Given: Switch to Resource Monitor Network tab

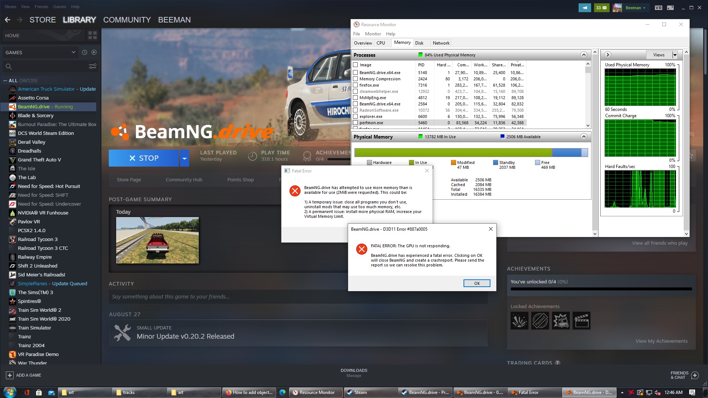Looking at the screenshot, I should pos(441,43).
